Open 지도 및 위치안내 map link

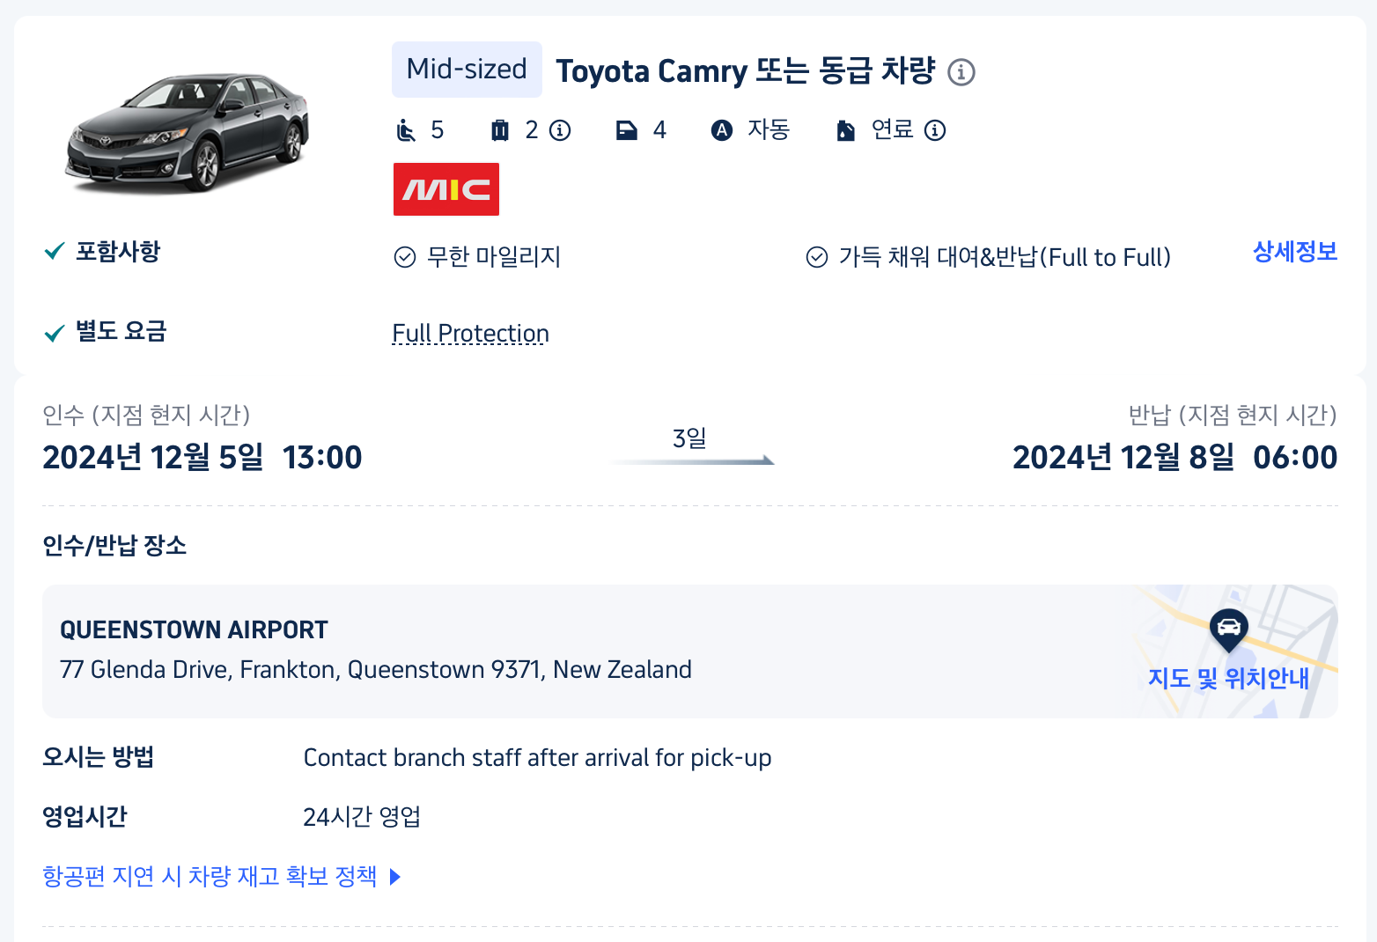1228,679
